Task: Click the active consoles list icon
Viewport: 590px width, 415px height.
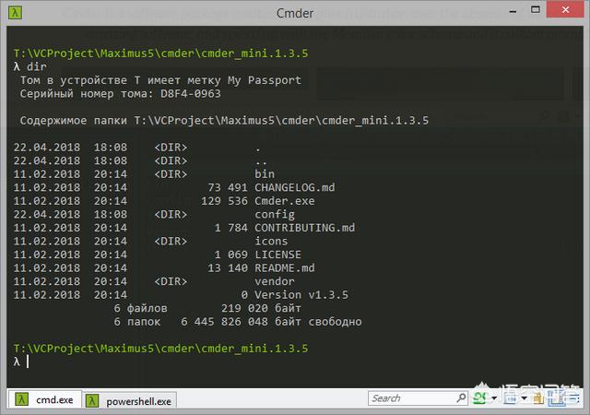Action: point(510,398)
